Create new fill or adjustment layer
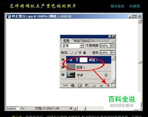This screenshot has height=117, width=148. 87,85
